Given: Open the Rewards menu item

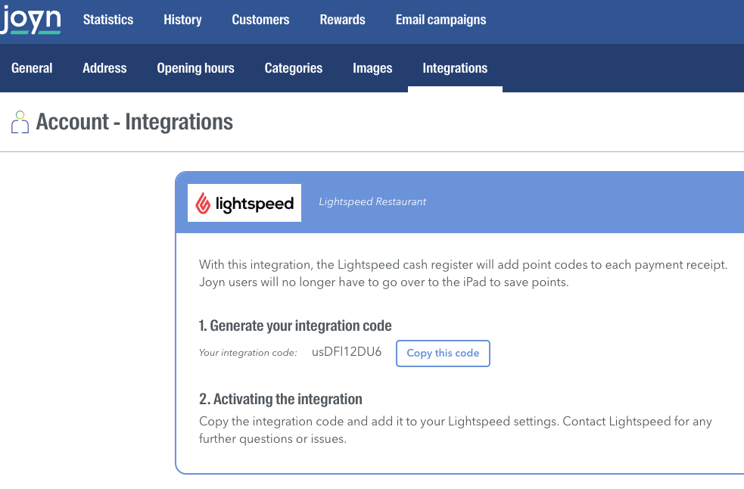Looking at the screenshot, I should tap(343, 20).
